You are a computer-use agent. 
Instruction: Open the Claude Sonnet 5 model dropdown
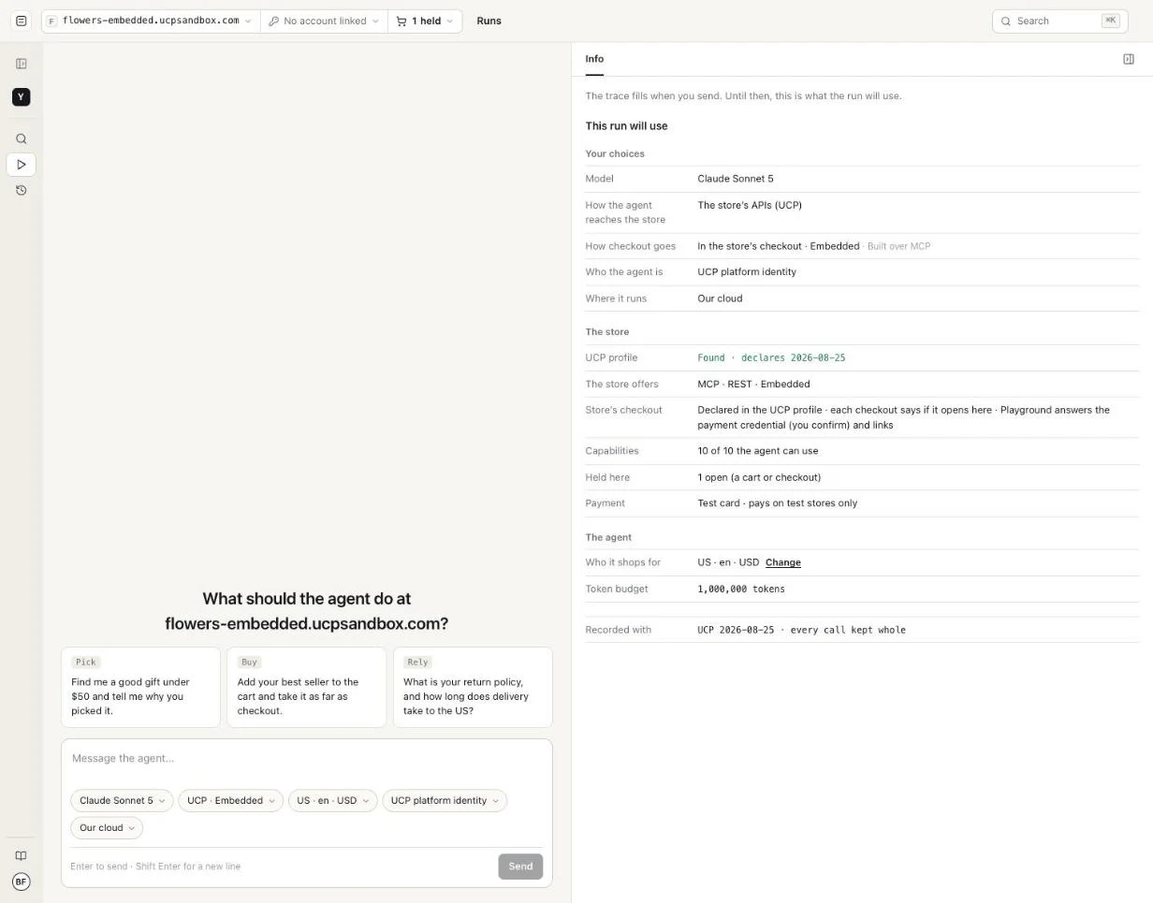[x=122, y=800]
